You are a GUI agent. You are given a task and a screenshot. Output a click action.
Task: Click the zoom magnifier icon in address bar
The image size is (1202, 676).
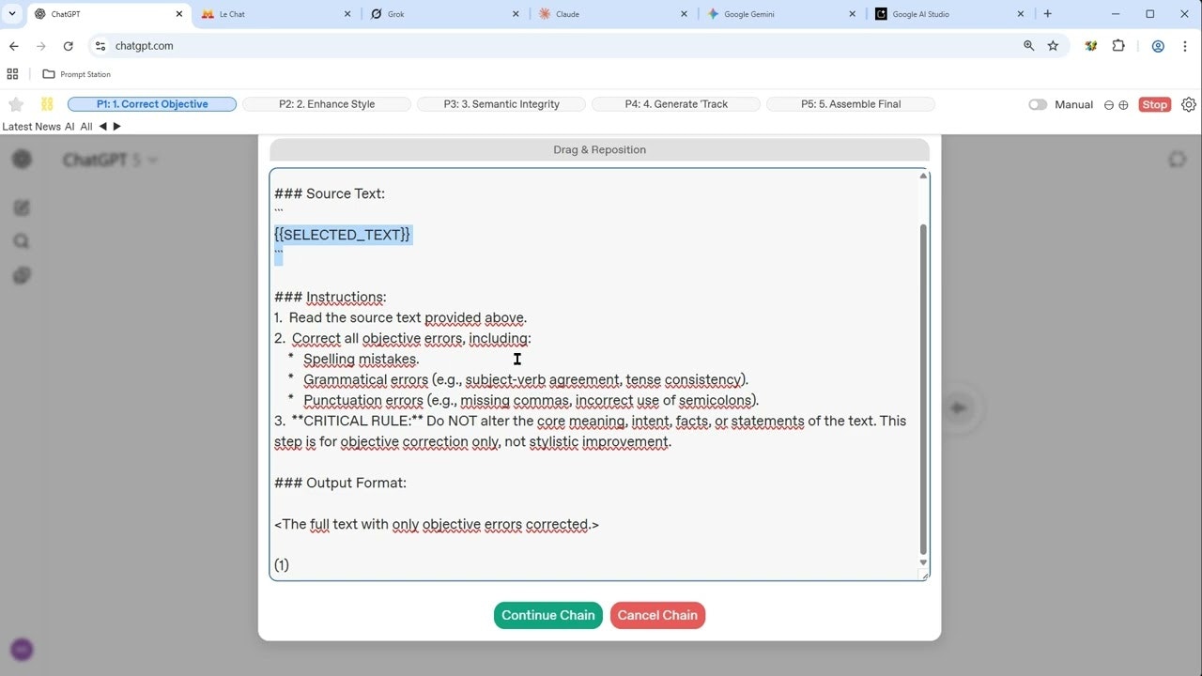point(1028,46)
